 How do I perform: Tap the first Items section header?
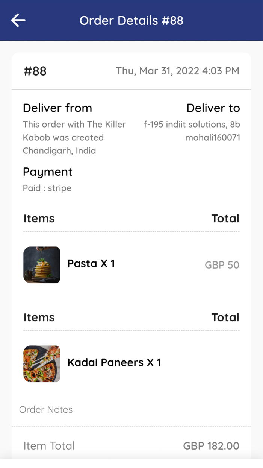[39, 218]
